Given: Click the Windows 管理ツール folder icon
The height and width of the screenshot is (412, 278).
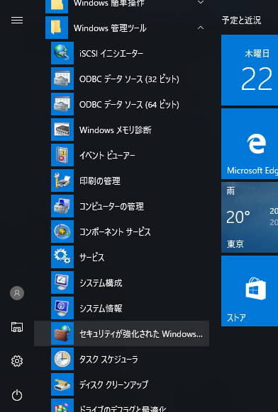Looking at the screenshot, I should click(57, 28).
